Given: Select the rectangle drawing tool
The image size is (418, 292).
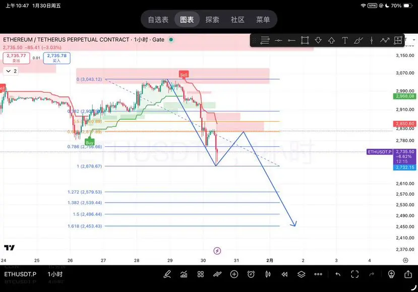Looking at the screenshot, I should [x=305, y=40].
